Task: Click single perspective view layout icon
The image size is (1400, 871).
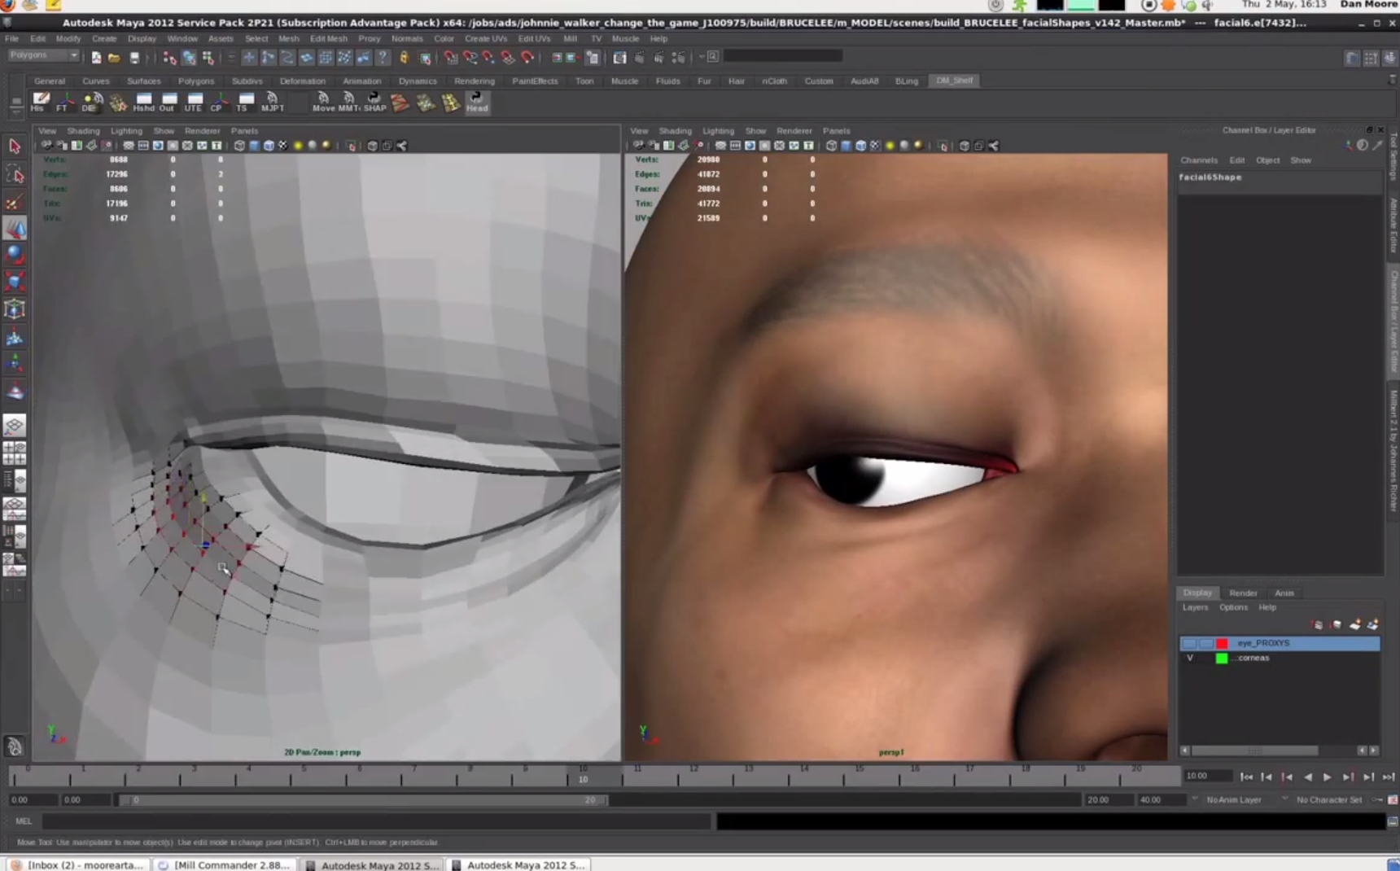Action: pyautogui.click(x=15, y=426)
